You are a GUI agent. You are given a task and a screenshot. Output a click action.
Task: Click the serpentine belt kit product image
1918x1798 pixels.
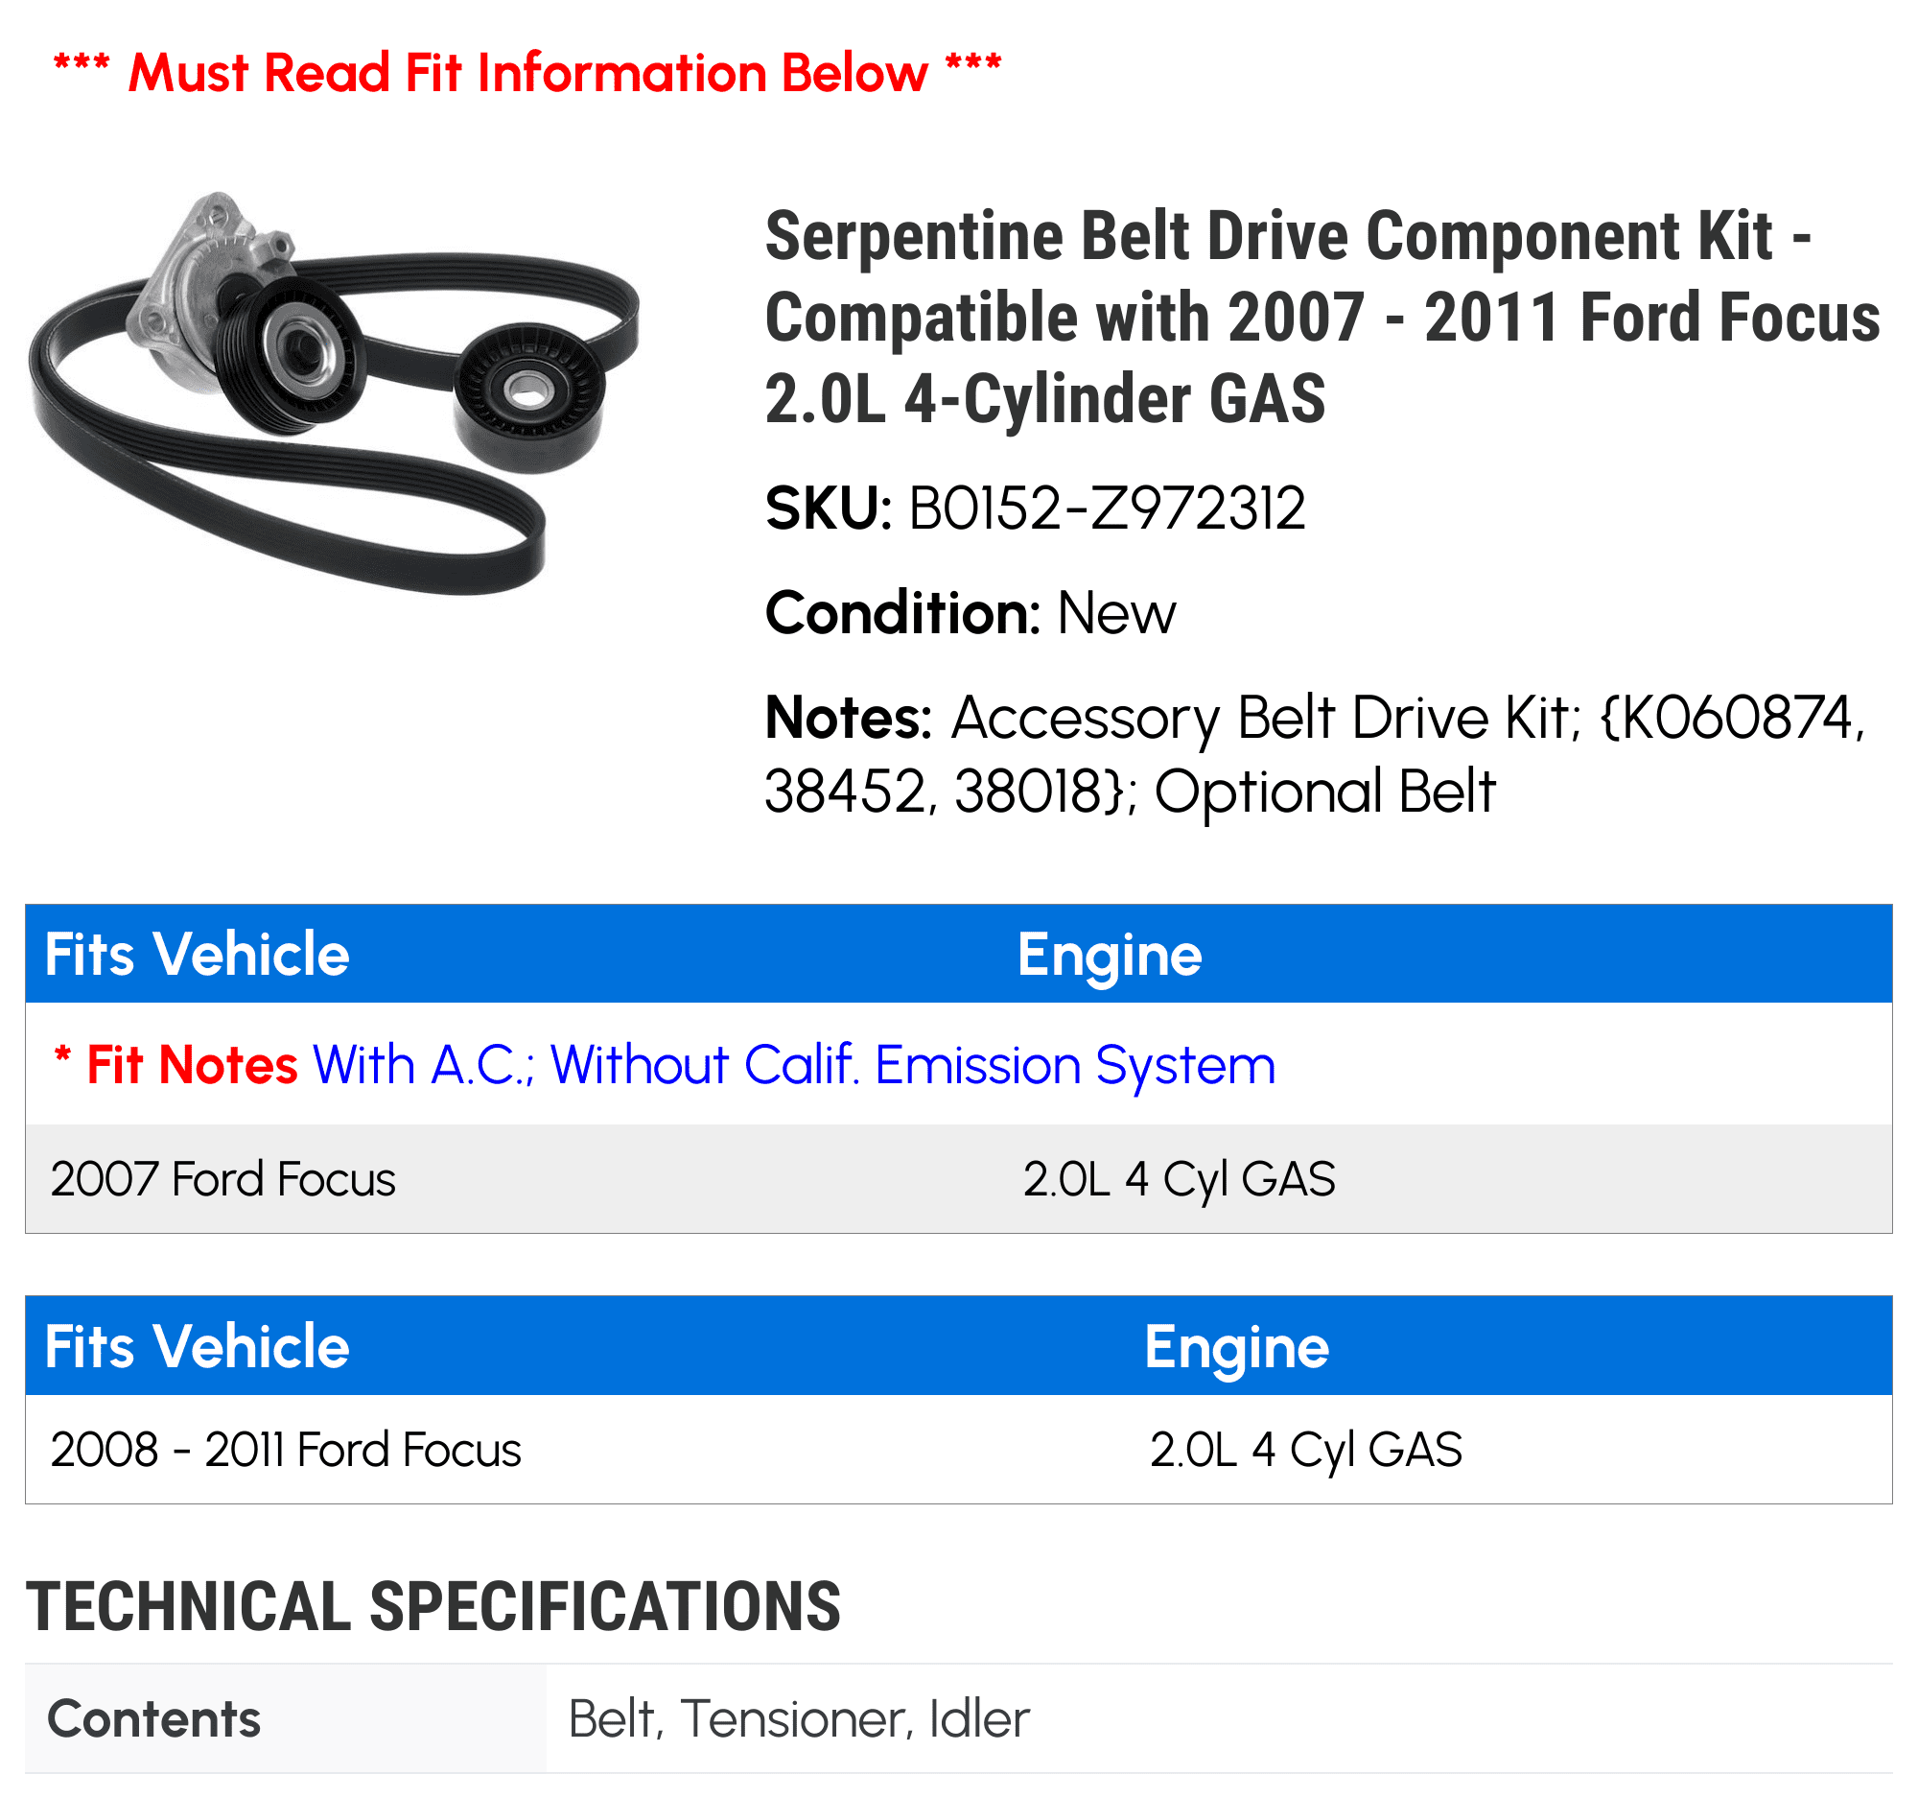[334, 392]
